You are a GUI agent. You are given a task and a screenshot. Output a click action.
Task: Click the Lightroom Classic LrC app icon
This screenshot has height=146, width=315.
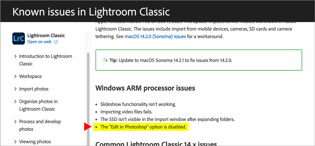pyautogui.click(x=19, y=38)
